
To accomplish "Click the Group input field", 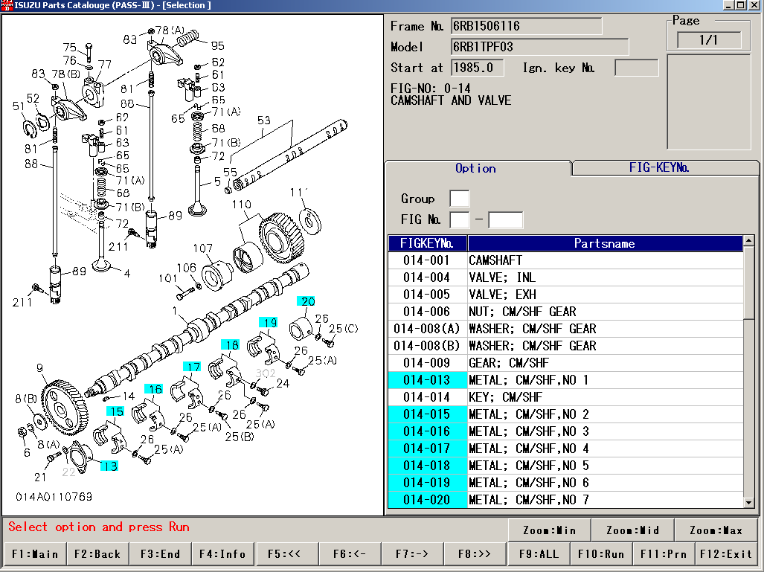I will tap(459, 199).
